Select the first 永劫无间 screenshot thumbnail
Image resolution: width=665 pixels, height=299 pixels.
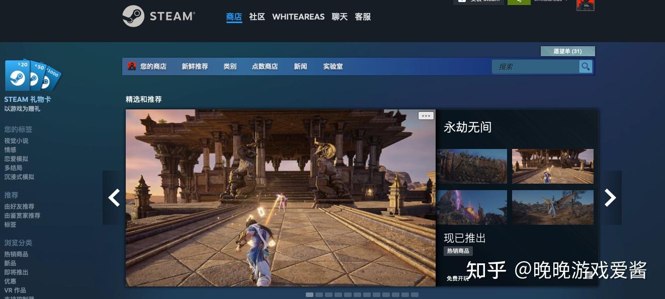pos(472,166)
